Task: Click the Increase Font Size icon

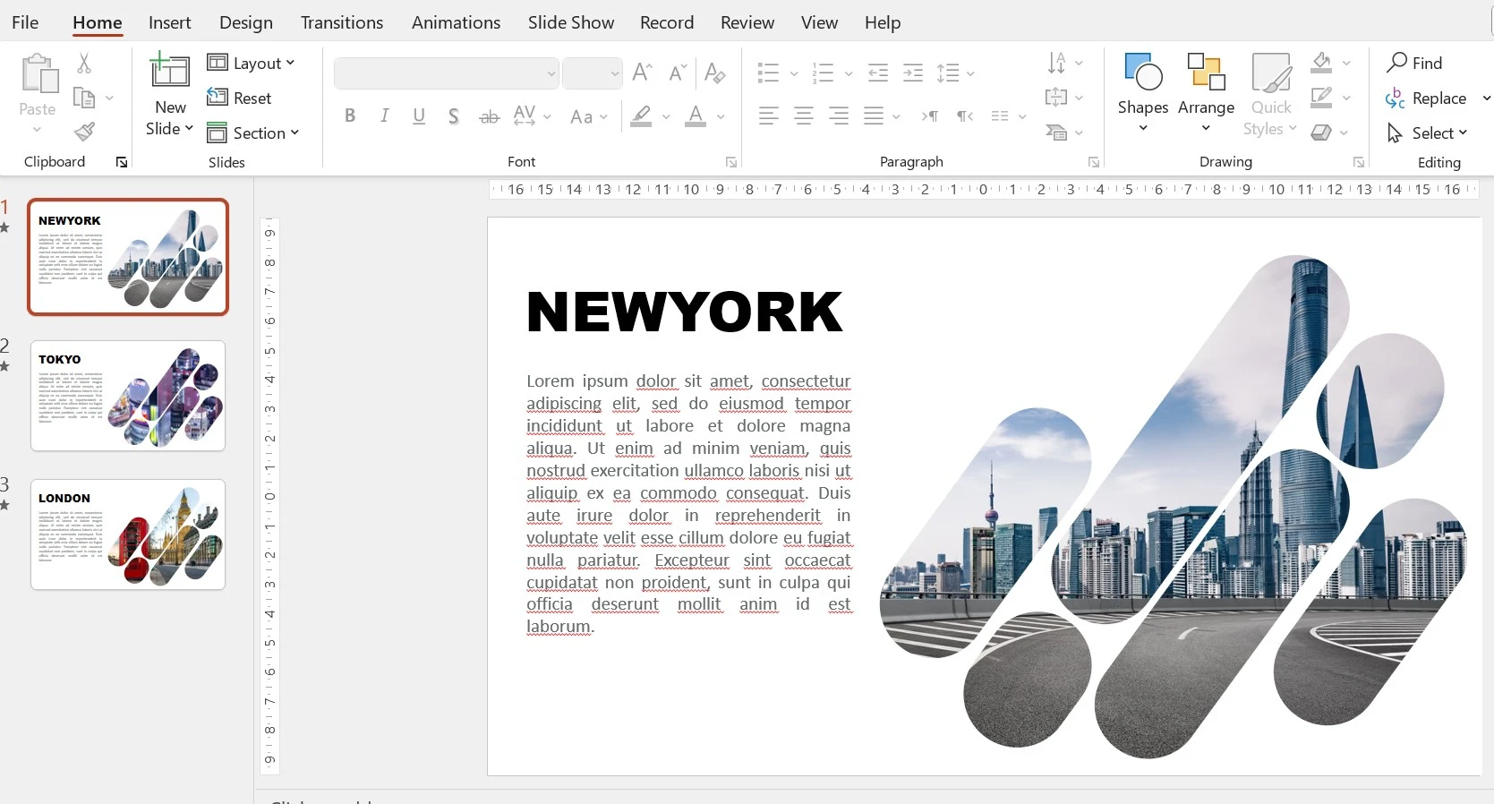Action: (x=642, y=73)
